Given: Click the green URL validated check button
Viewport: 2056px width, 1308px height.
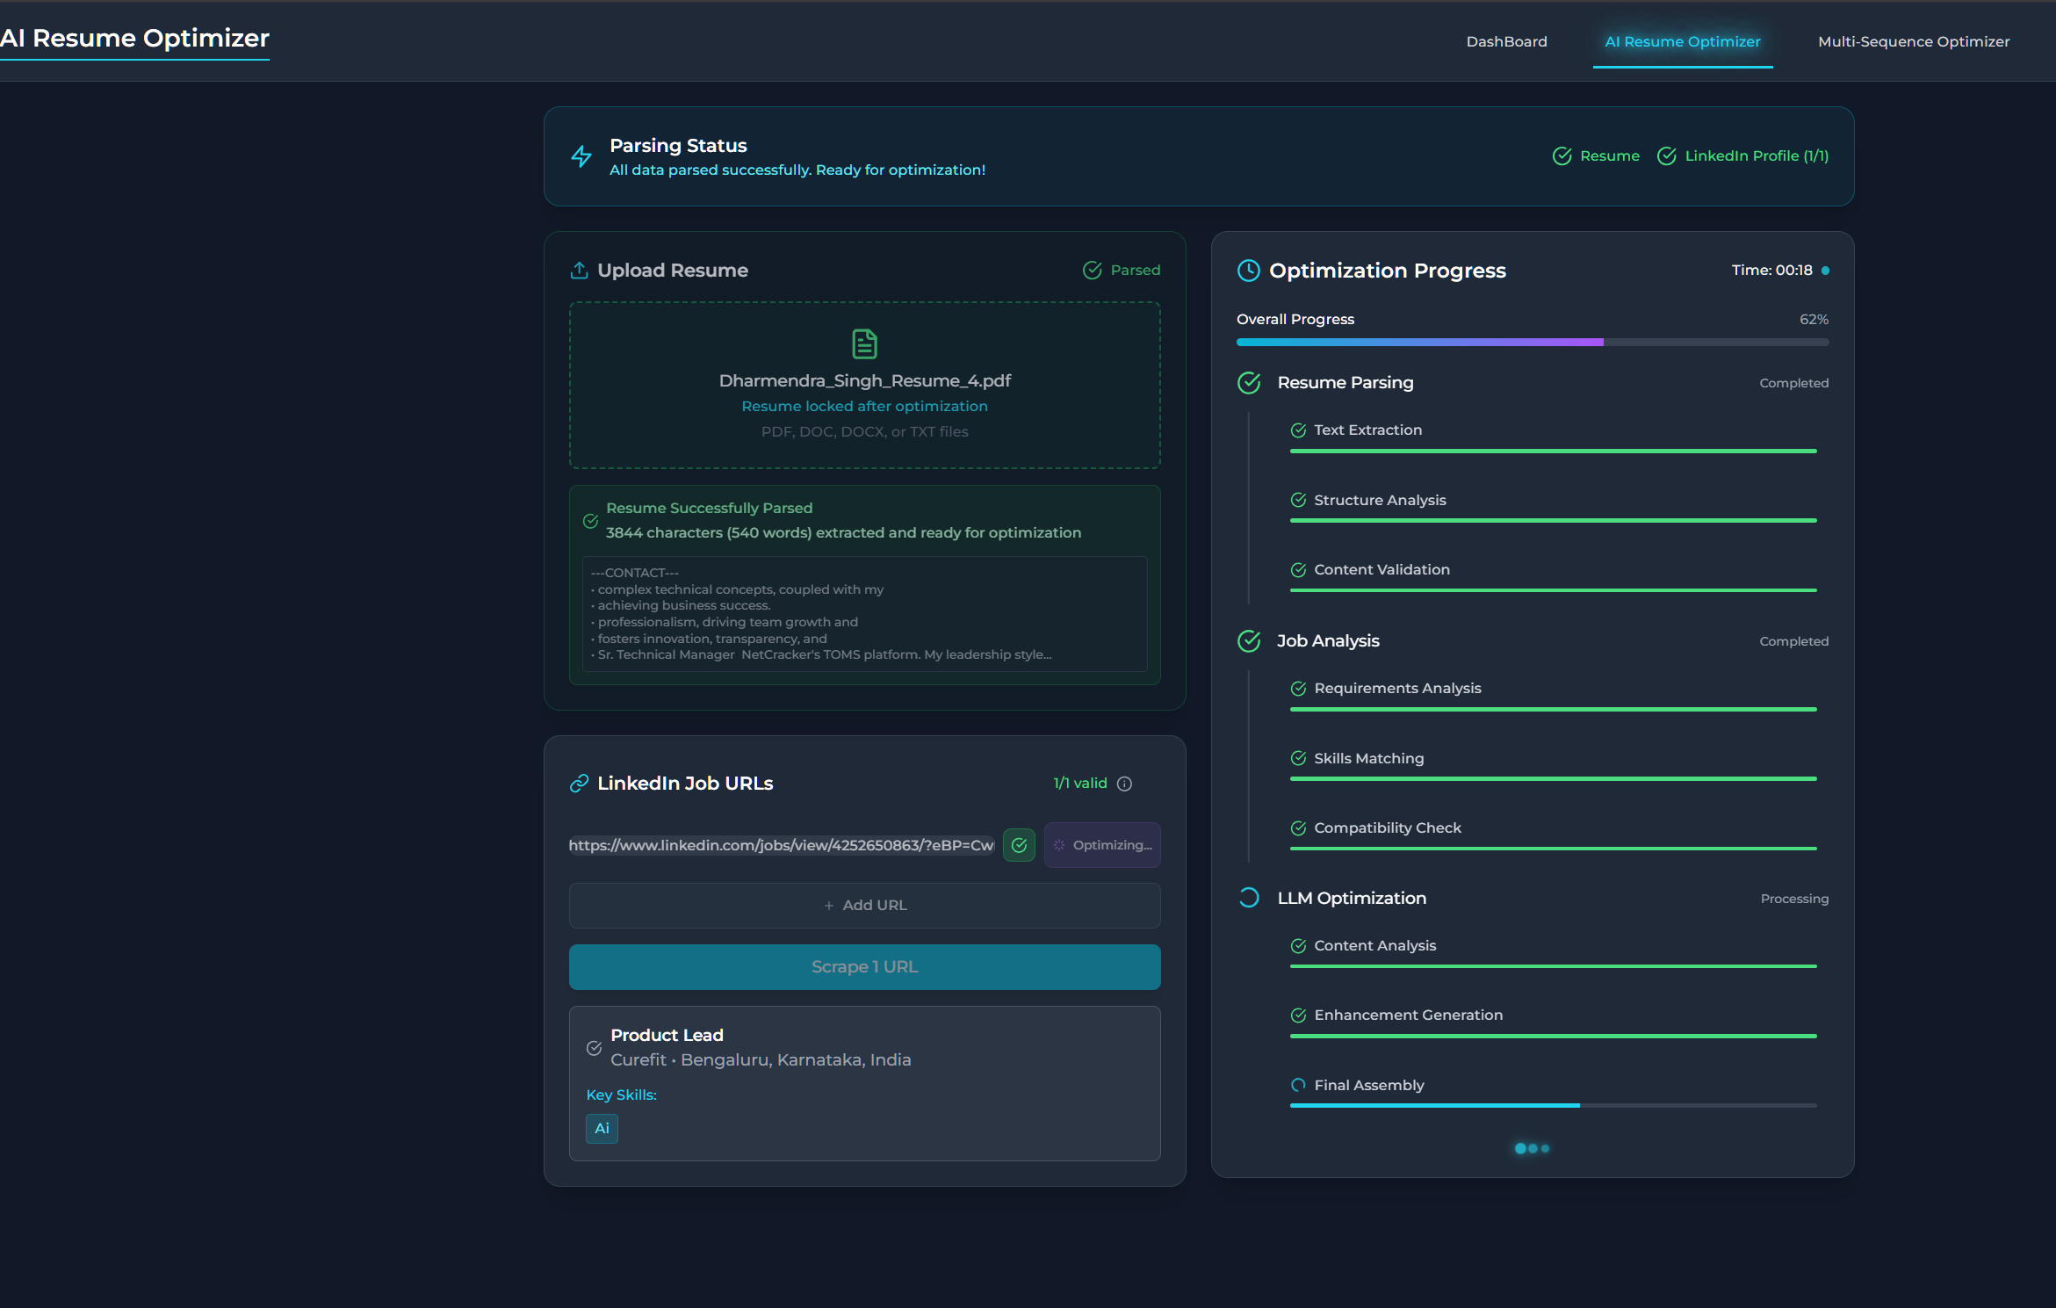Looking at the screenshot, I should 1019,845.
